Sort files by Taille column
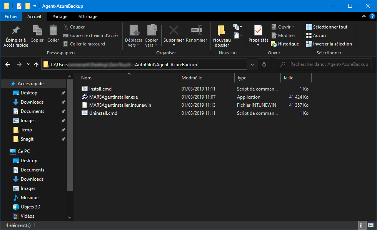This screenshot has height=230, width=377. (296, 78)
